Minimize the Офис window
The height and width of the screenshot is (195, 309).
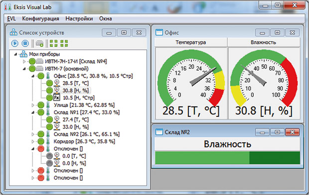click(x=262, y=32)
